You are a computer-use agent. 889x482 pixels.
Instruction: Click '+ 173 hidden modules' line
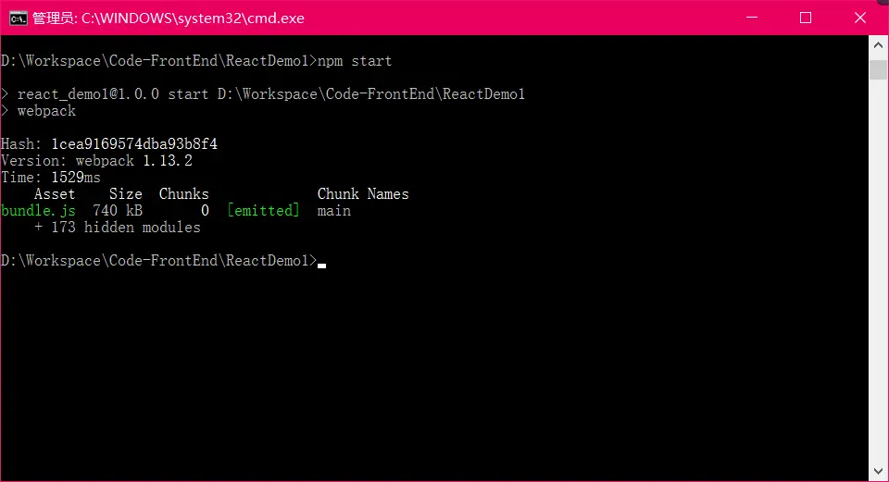coord(118,228)
